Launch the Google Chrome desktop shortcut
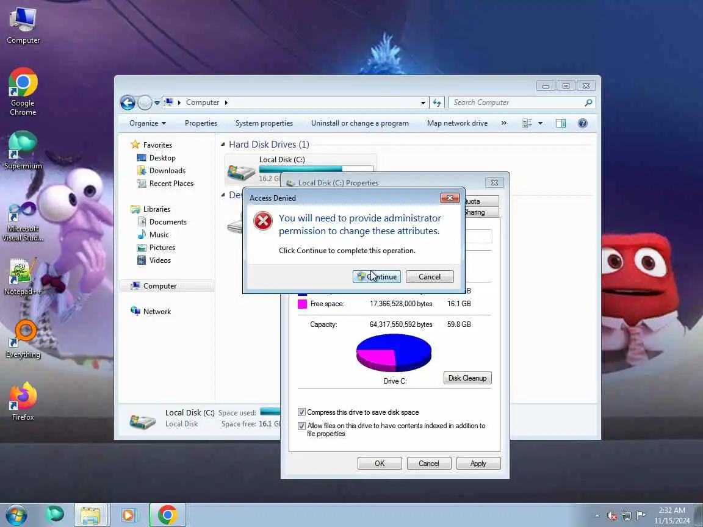 click(x=23, y=92)
